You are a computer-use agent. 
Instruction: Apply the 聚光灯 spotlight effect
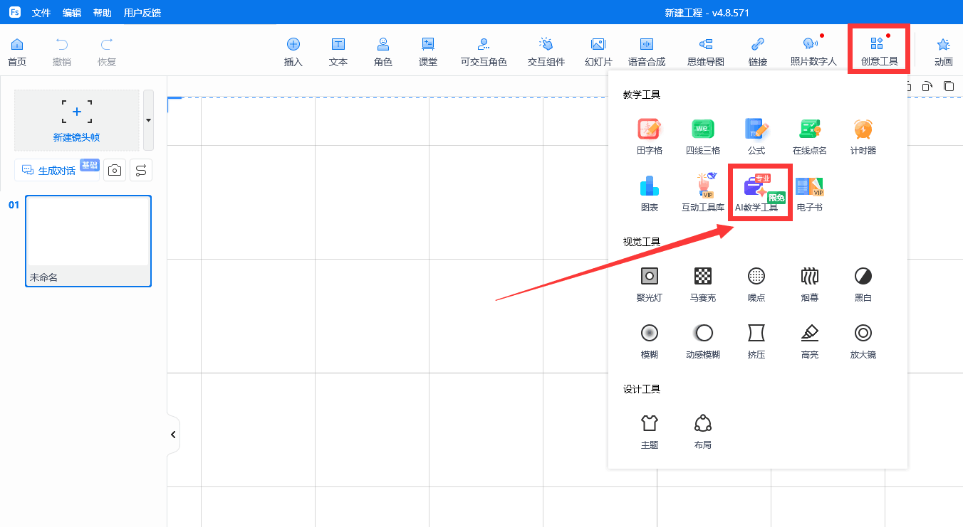(649, 277)
